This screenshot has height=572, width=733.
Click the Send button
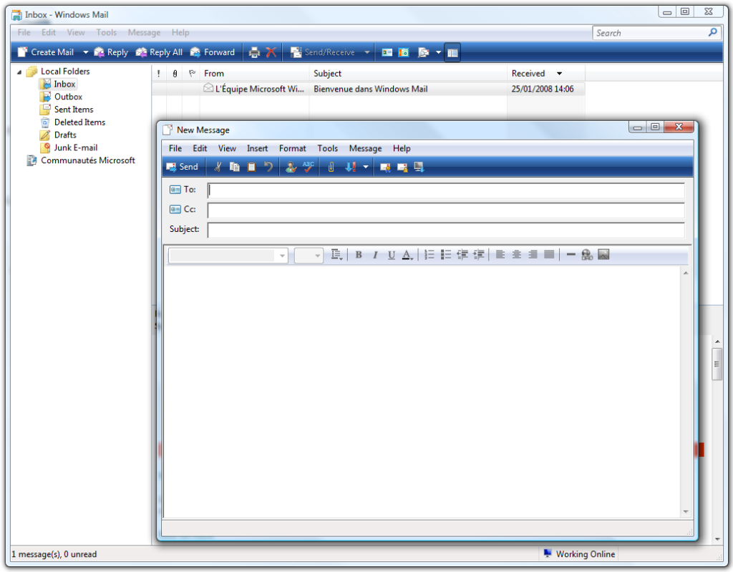183,167
